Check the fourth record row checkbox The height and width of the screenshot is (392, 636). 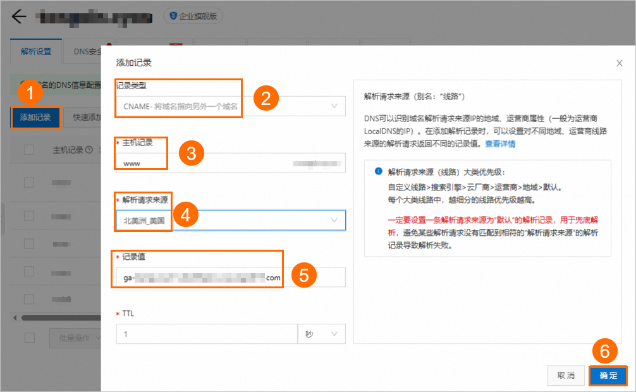click(x=29, y=271)
